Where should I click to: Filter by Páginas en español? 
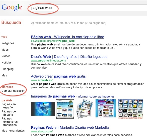coord(9,106)
